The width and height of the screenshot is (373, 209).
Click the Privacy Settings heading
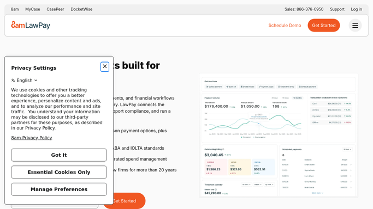pyautogui.click(x=34, y=68)
